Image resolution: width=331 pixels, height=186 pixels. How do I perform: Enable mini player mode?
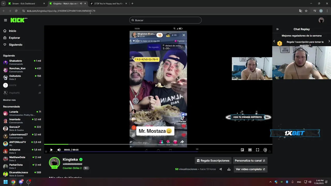[242, 150]
